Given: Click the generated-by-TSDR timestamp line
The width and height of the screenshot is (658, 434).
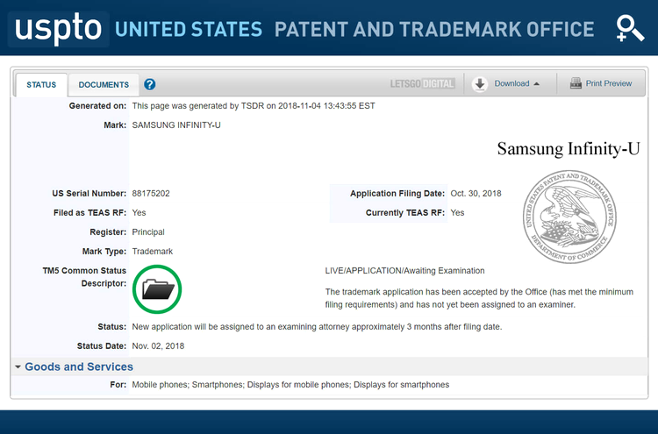Looking at the screenshot, I should pos(254,106).
